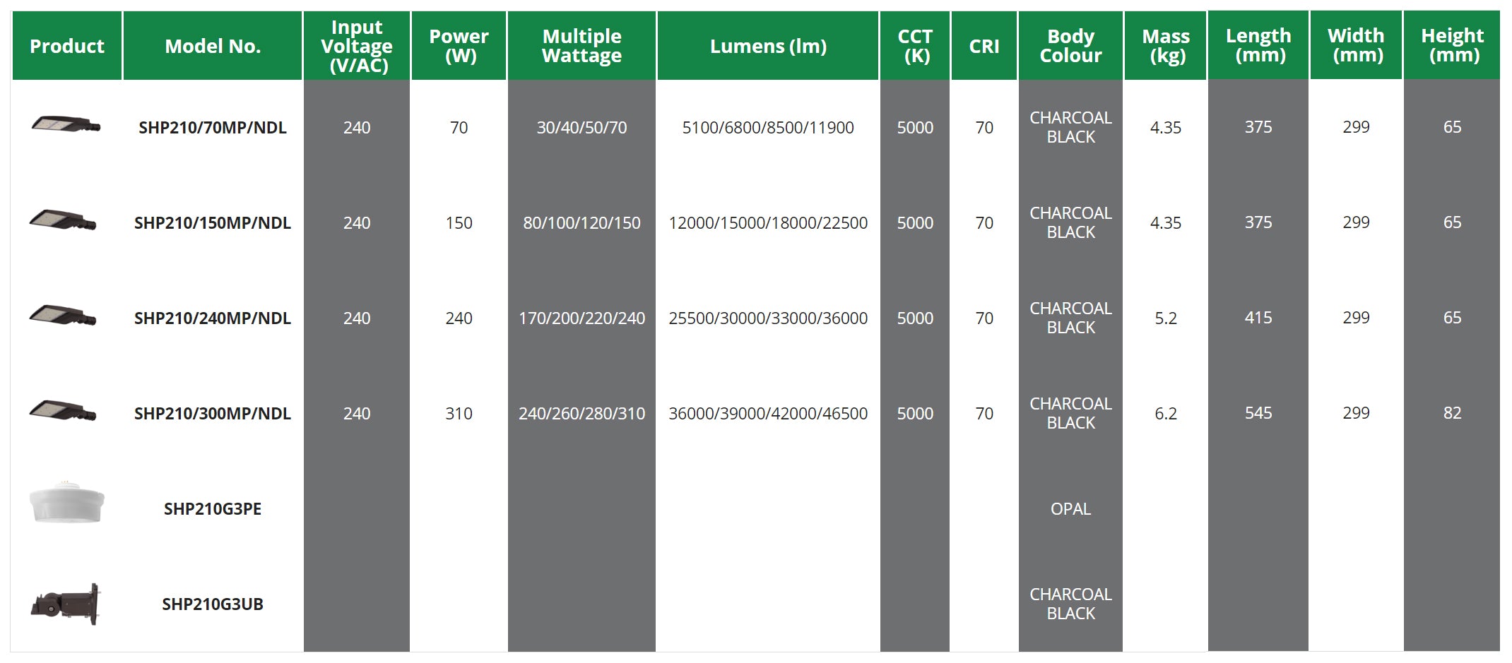Select the Multiple Wattage column header
This screenshot has height=663, width=1512.
coord(581,46)
